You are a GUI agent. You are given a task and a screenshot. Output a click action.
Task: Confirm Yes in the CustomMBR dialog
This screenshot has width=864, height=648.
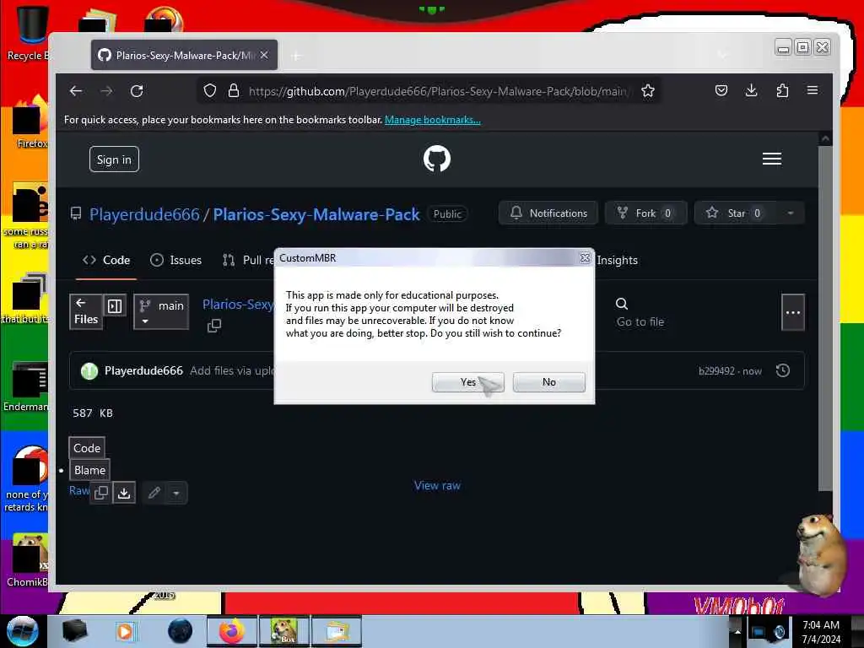tap(467, 382)
